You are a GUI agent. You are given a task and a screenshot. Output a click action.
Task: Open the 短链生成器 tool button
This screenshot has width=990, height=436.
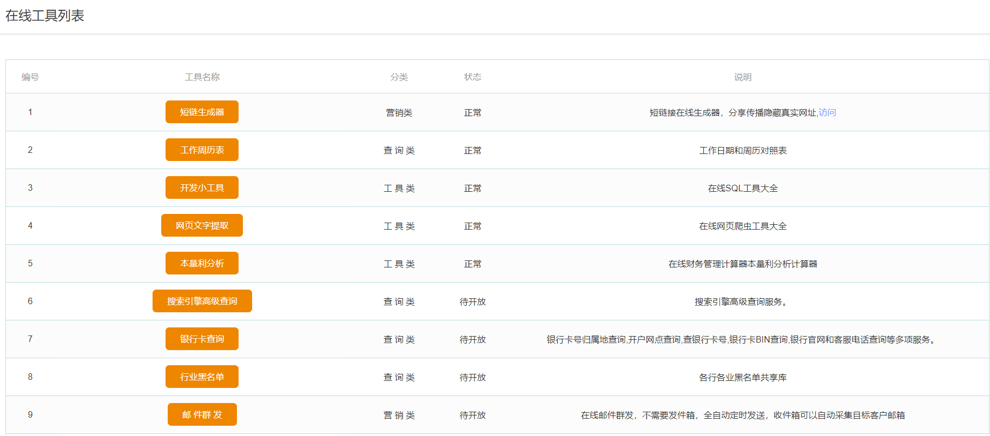[202, 112]
